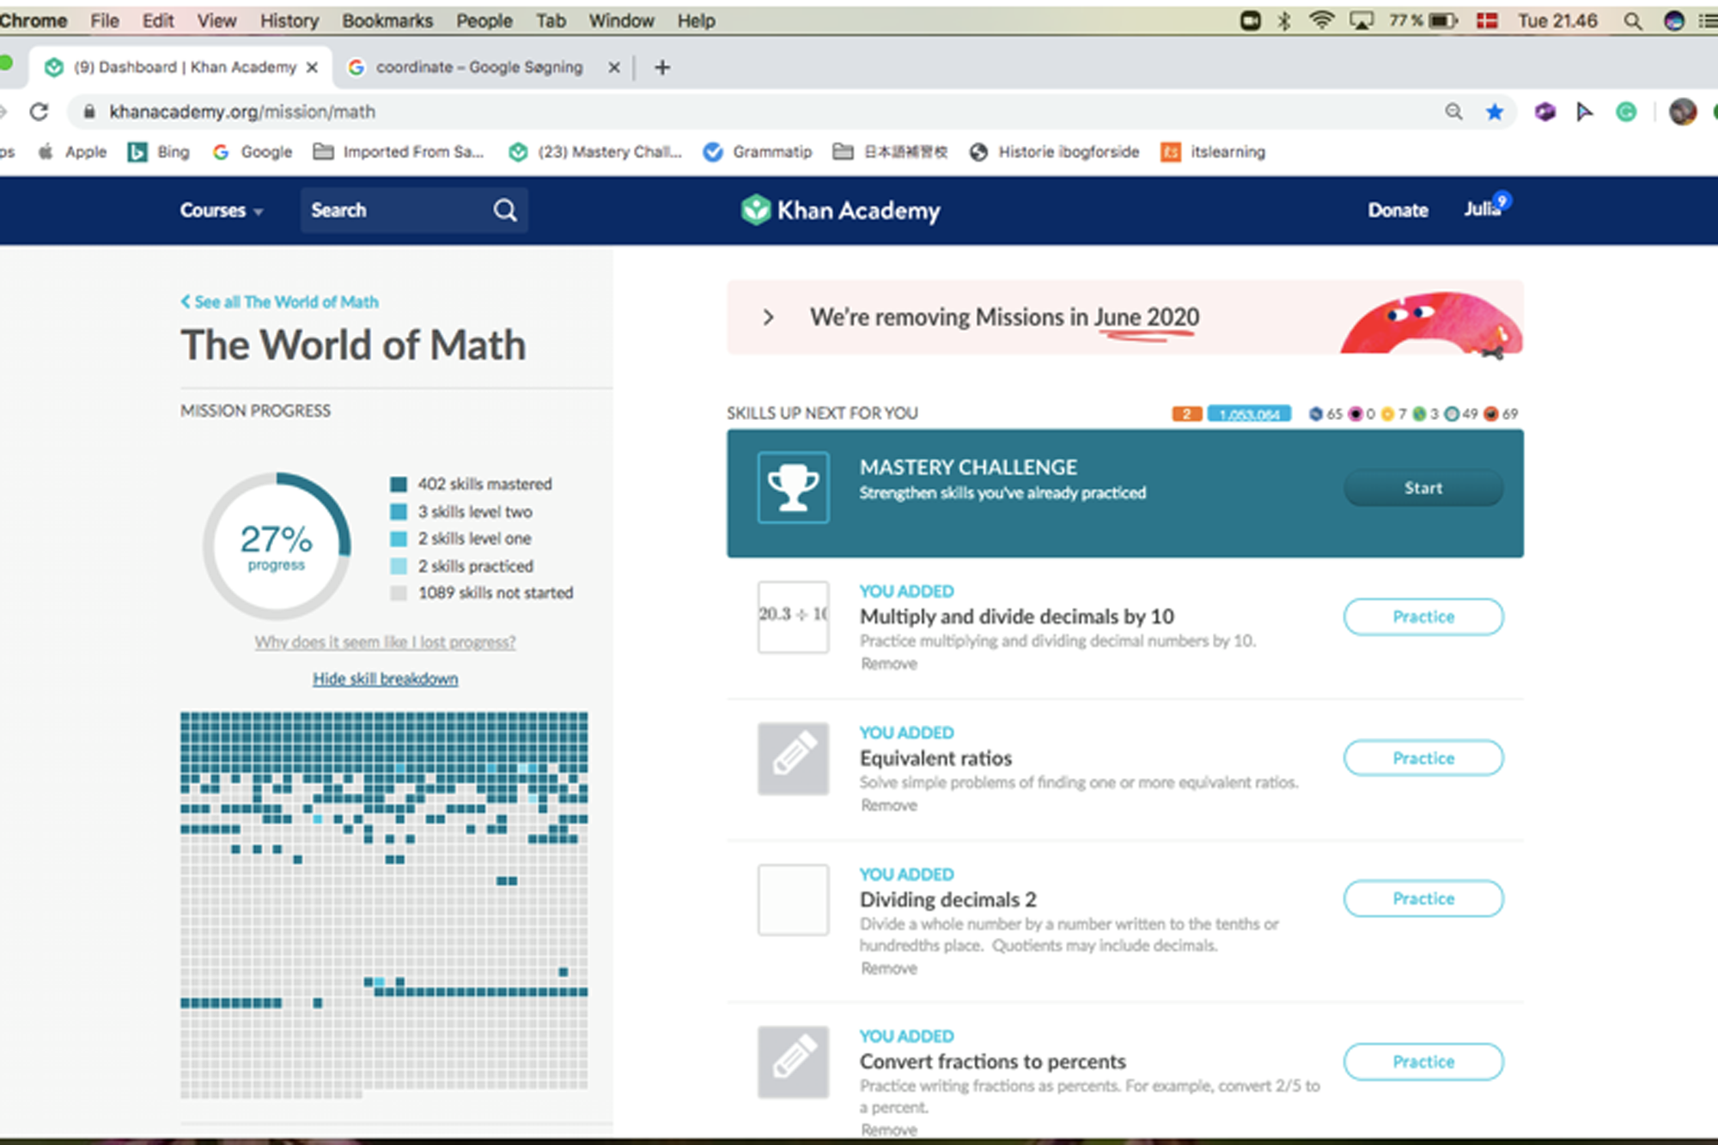Click the Khan Academy logo
This screenshot has width=1718, height=1145.
pos(840,210)
